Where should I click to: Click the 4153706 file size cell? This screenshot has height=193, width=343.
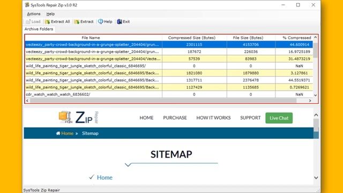[x=251, y=44]
